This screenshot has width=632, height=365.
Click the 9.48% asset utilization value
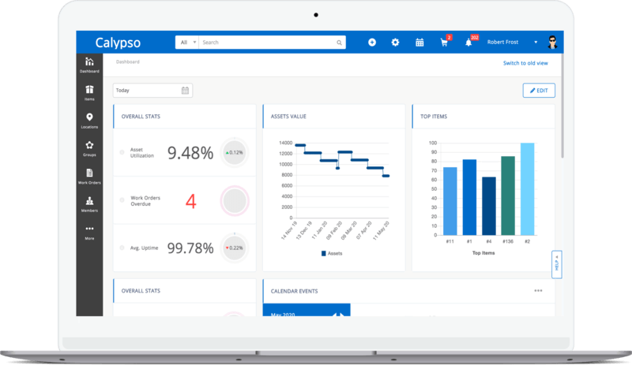point(190,153)
